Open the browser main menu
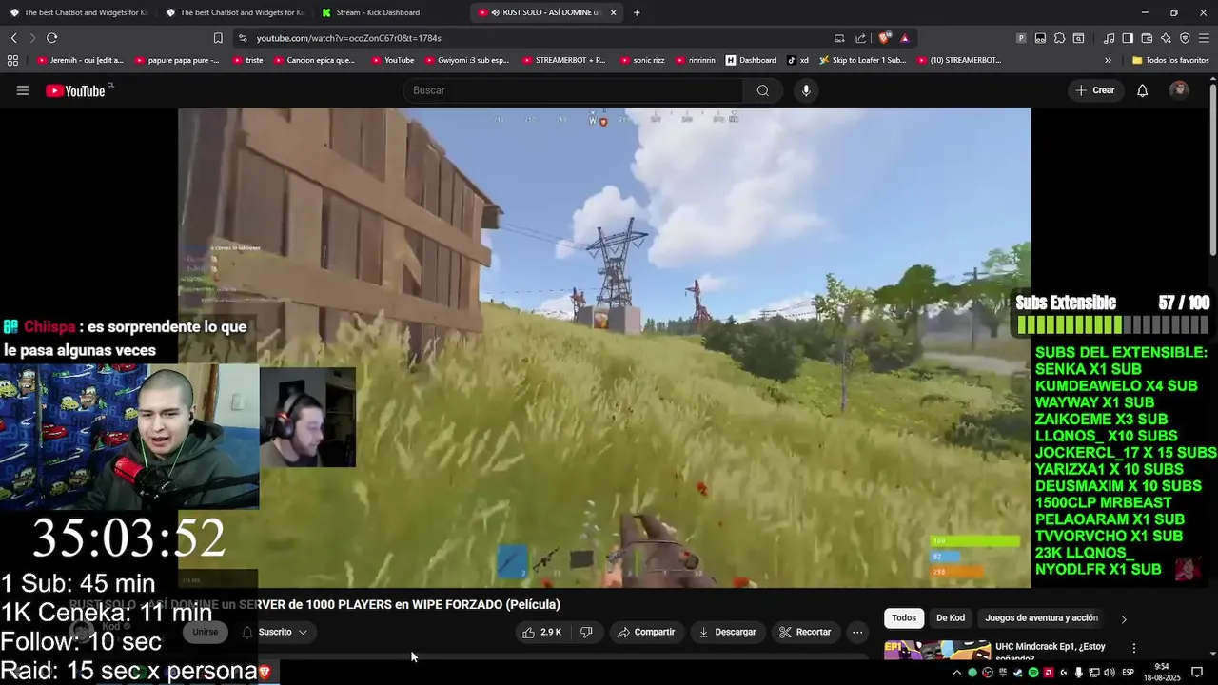1218x685 pixels. coord(1205,38)
